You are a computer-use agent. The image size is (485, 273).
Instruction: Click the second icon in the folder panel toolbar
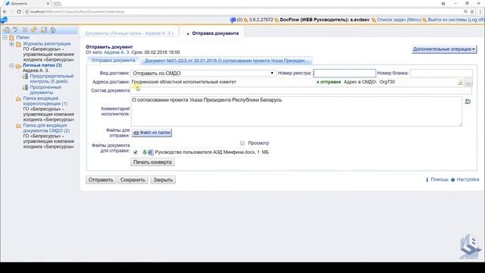(15, 30)
